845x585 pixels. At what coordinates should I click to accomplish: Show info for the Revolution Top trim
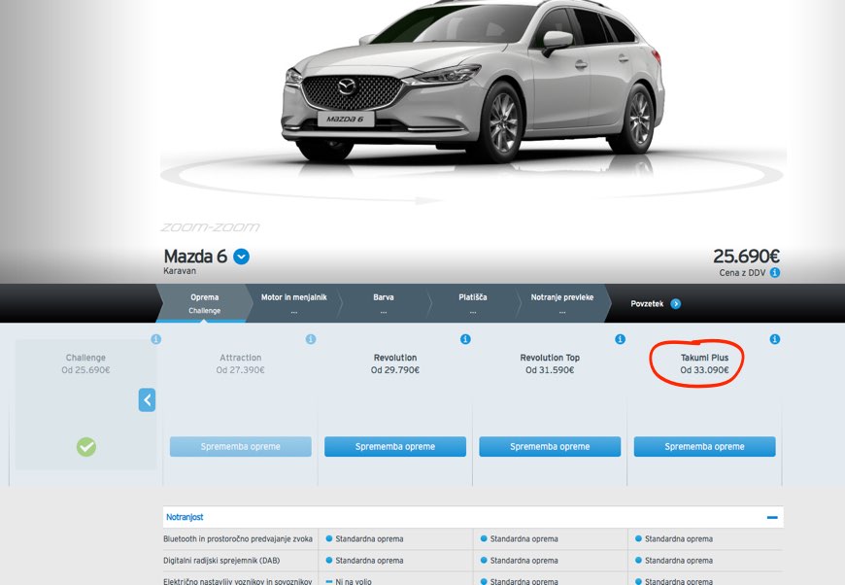(621, 339)
